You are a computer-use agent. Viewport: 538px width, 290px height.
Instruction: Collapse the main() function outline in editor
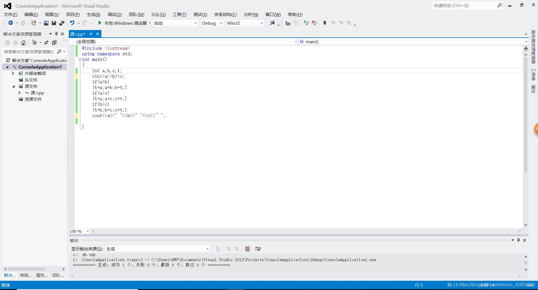tap(80, 59)
